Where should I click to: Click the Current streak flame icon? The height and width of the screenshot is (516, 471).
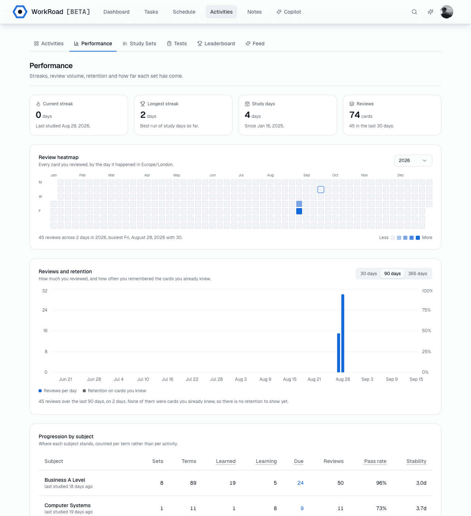click(x=38, y=104)
